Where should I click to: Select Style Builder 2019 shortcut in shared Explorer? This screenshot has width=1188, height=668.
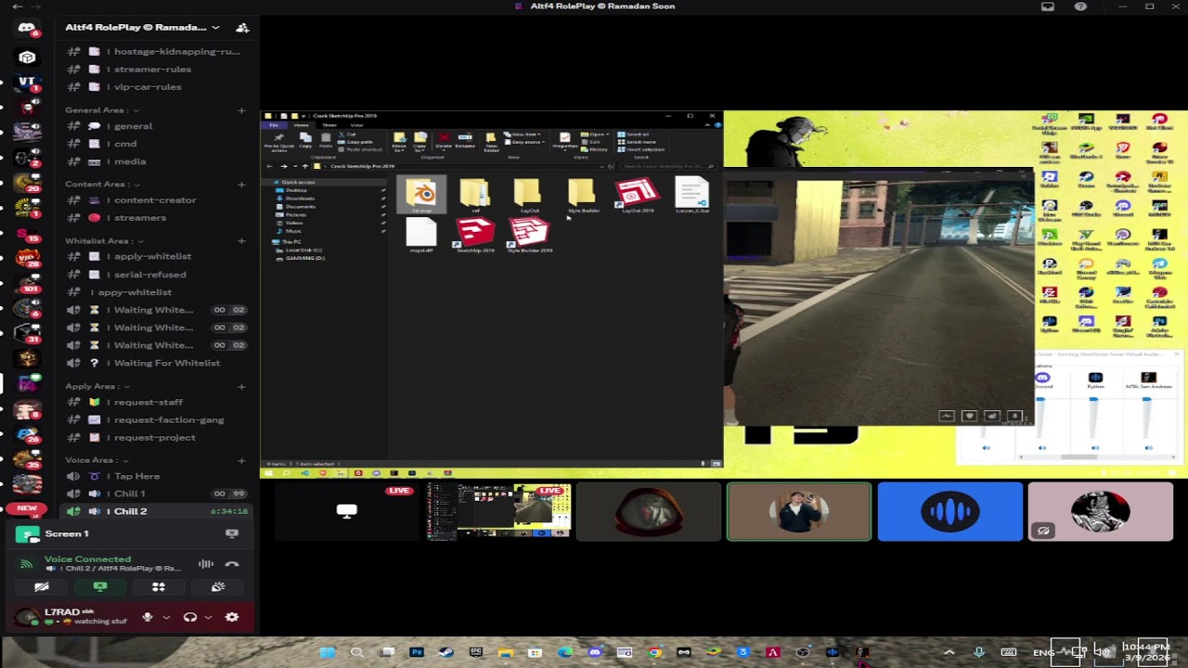[x=529, y=234]
